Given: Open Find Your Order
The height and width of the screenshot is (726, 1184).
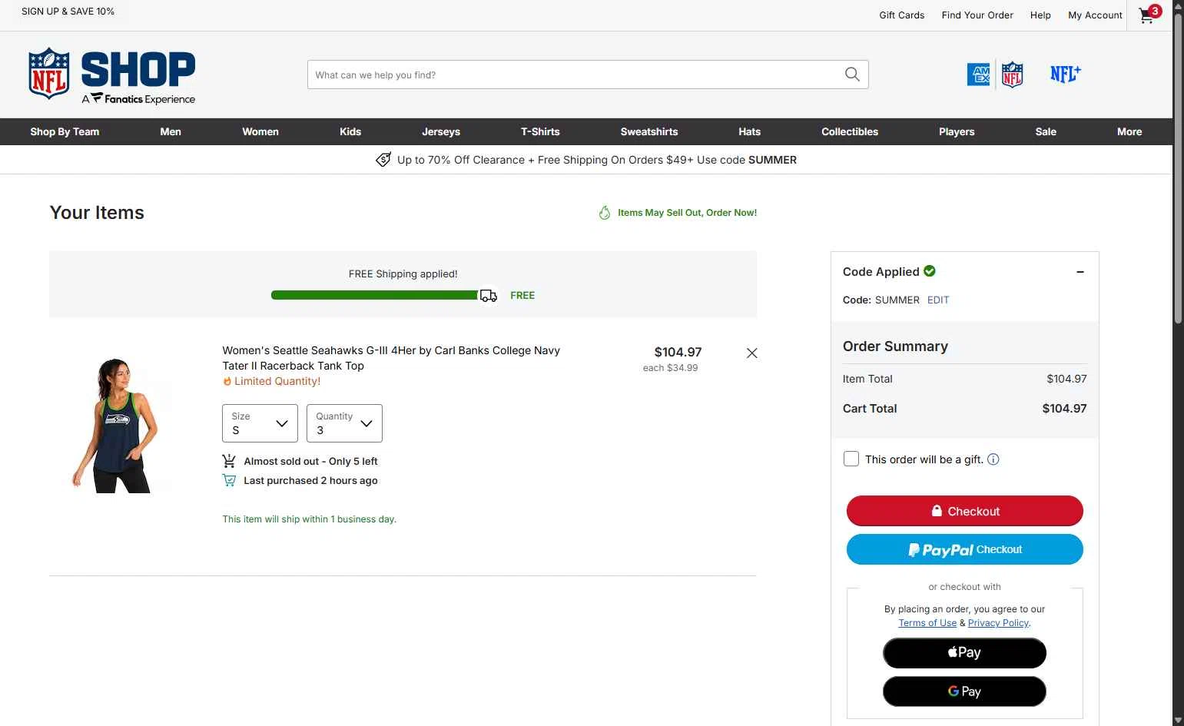Looking at the screenshot, I should (977, 15).
